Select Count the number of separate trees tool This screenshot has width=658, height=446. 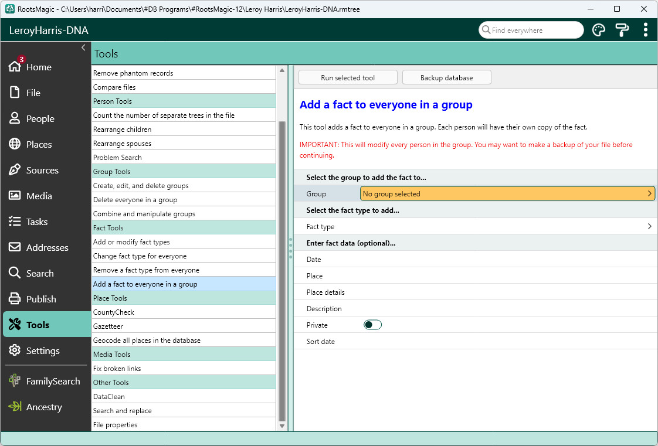point(184,115)
